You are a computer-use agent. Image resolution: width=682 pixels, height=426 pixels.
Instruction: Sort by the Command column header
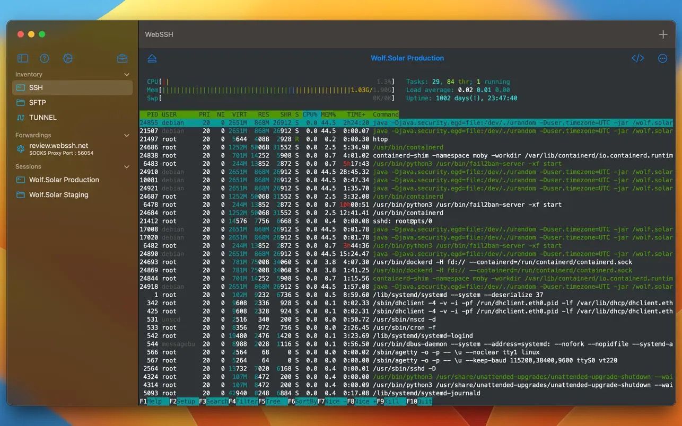386,114
